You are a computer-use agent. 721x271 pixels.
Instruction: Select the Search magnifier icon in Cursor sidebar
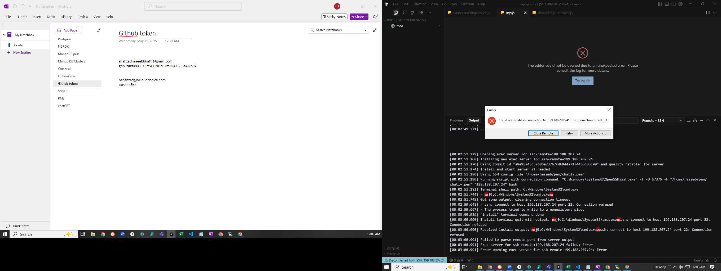(404, 13)
